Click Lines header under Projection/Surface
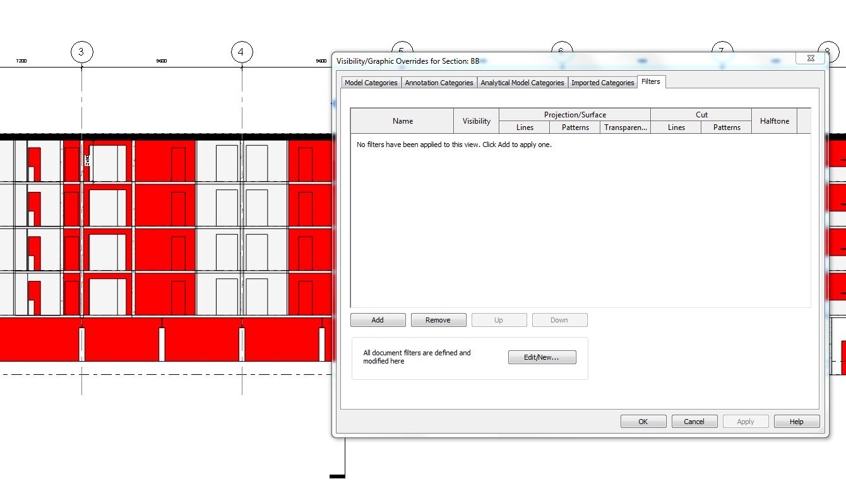 coord(525,127)
